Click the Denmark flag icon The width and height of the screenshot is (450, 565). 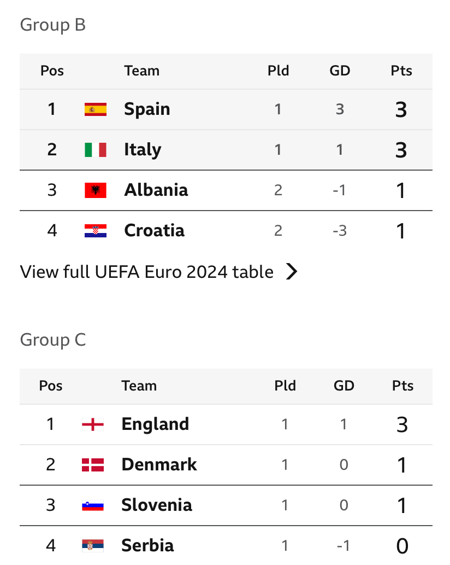pos(93,465)
